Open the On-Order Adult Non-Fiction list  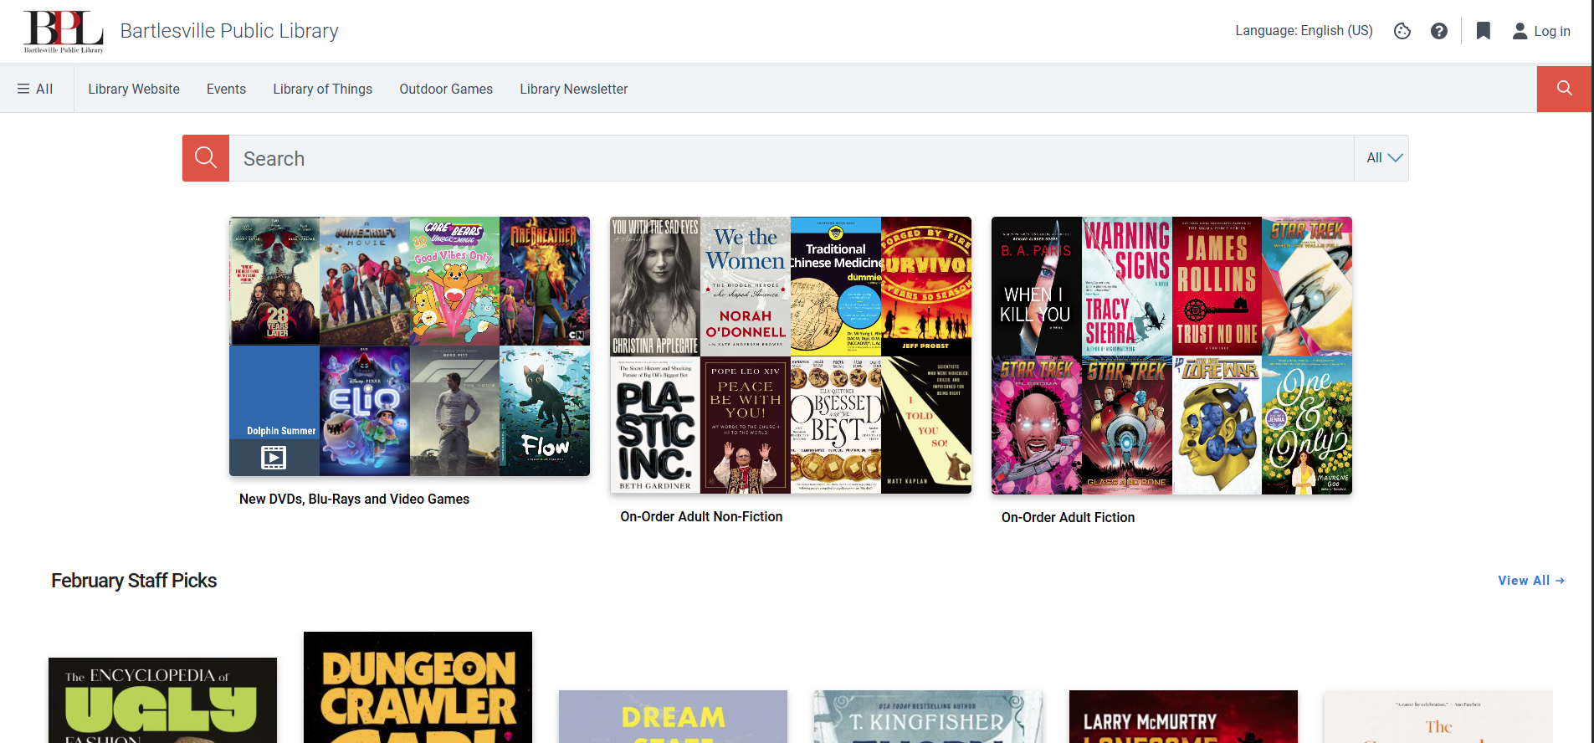(x=701, y=516)
